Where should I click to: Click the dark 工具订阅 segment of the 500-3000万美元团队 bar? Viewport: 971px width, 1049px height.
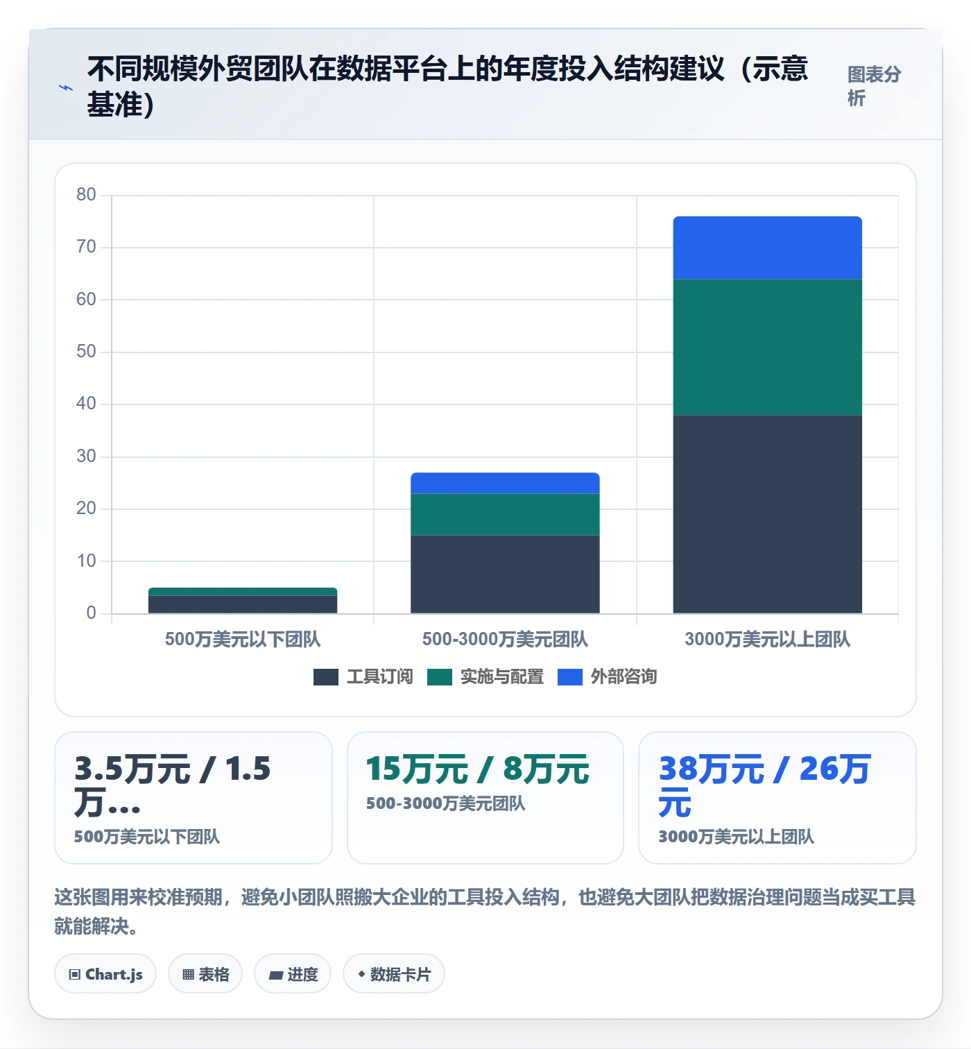(505, 574)
